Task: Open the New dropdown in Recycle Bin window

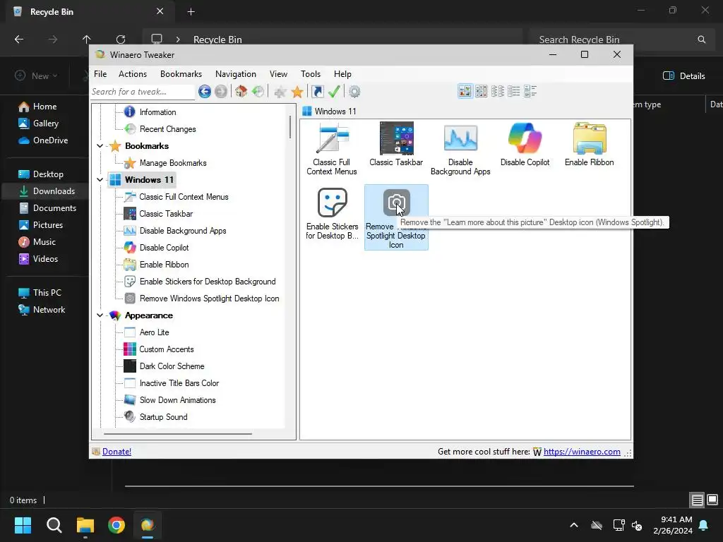Action: pyautogui.click(x=36, y=76)
